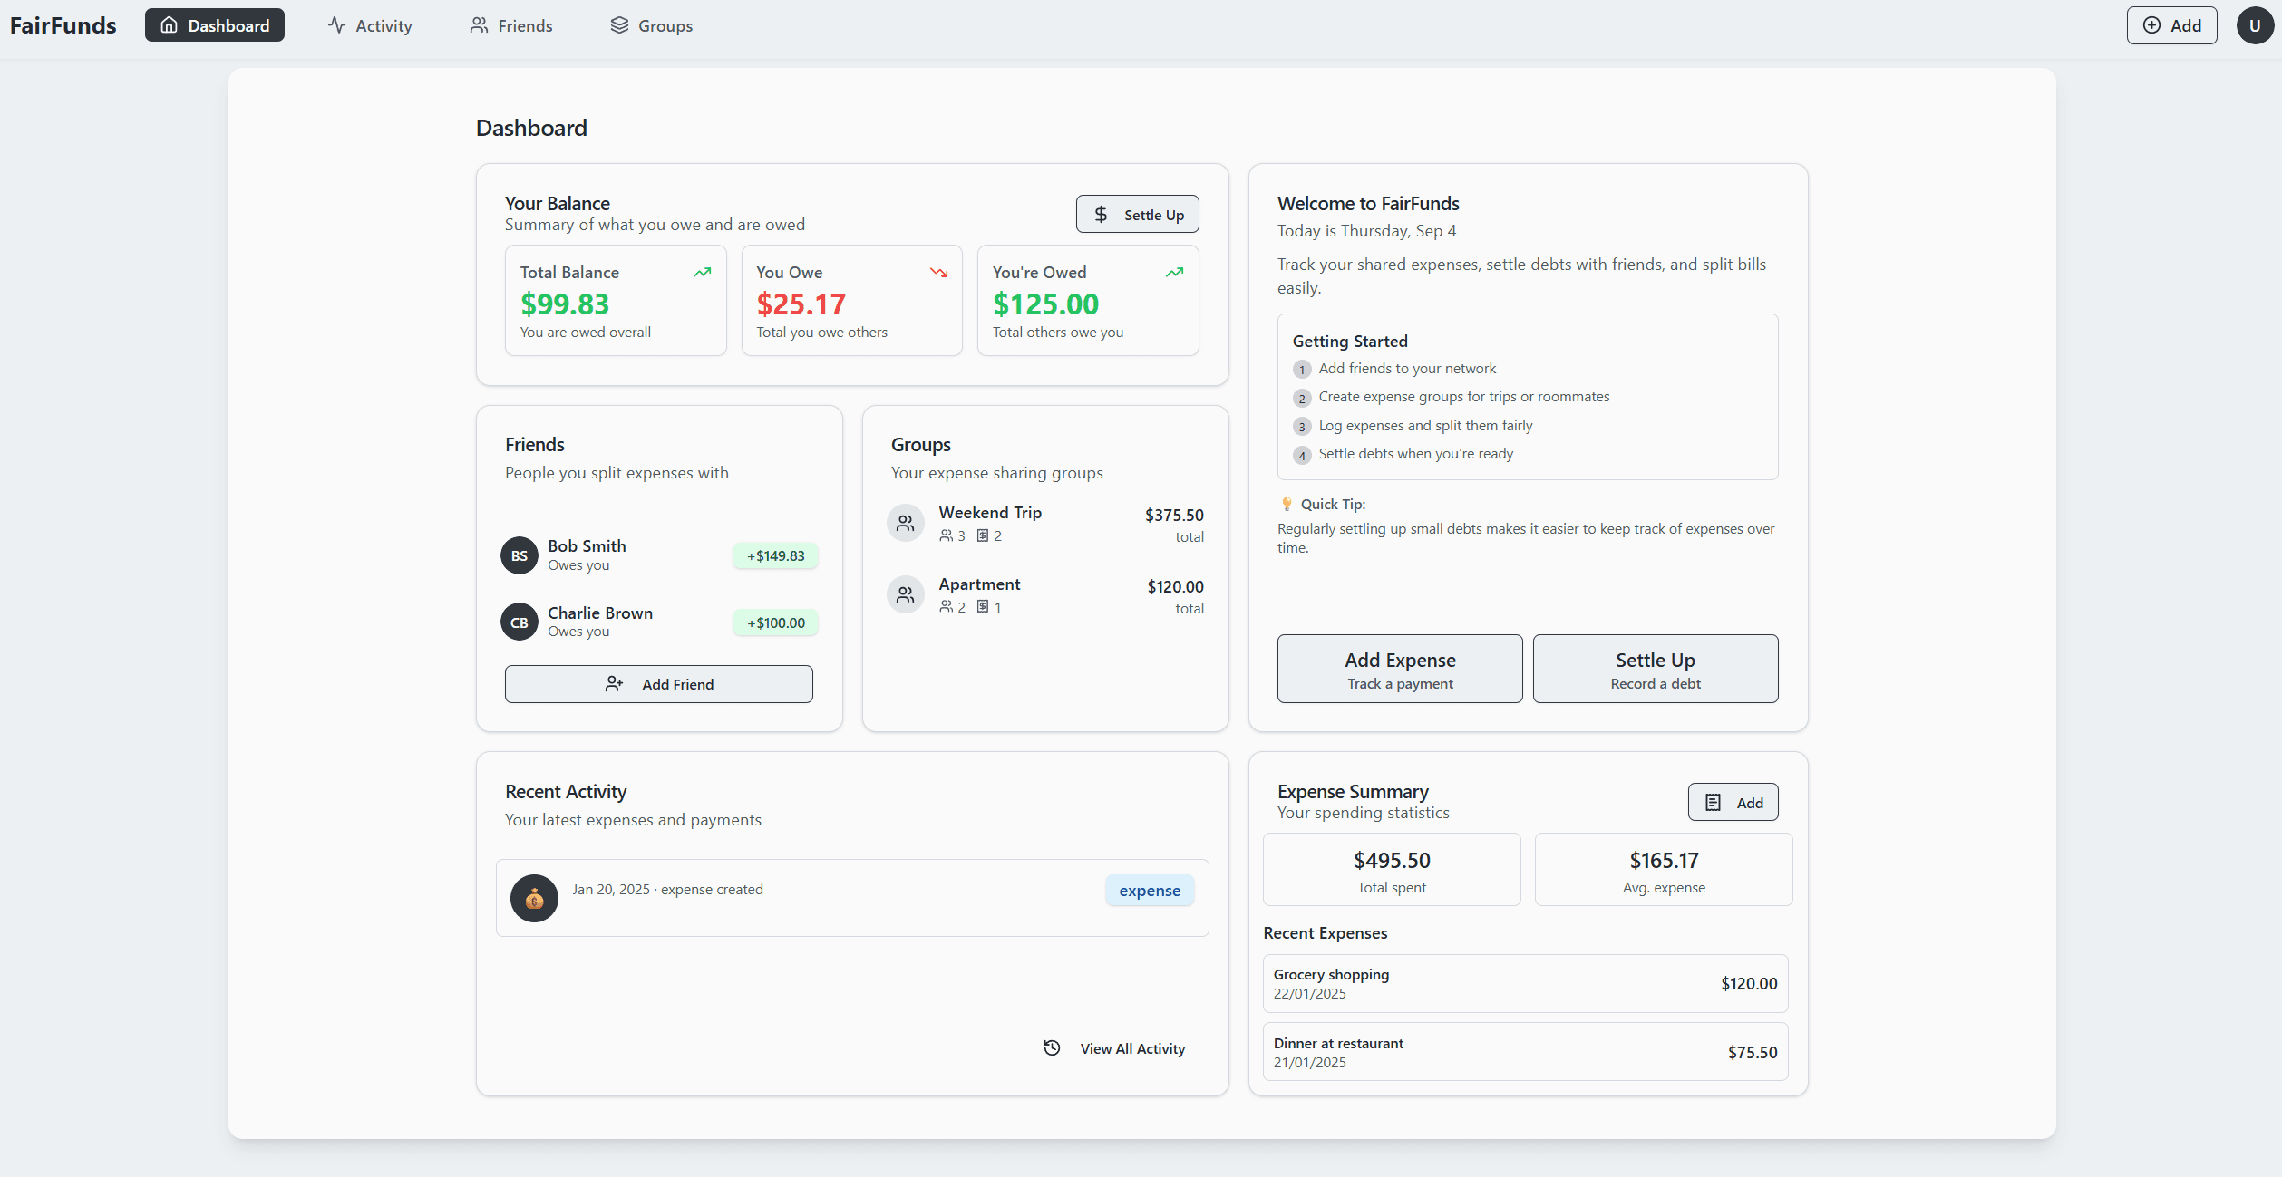Click Add Expense Track a payment button
Viewport: 2282px width, 1177px height.
1400,669
